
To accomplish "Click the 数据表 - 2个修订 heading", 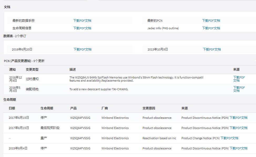I will tap(15, 36).
